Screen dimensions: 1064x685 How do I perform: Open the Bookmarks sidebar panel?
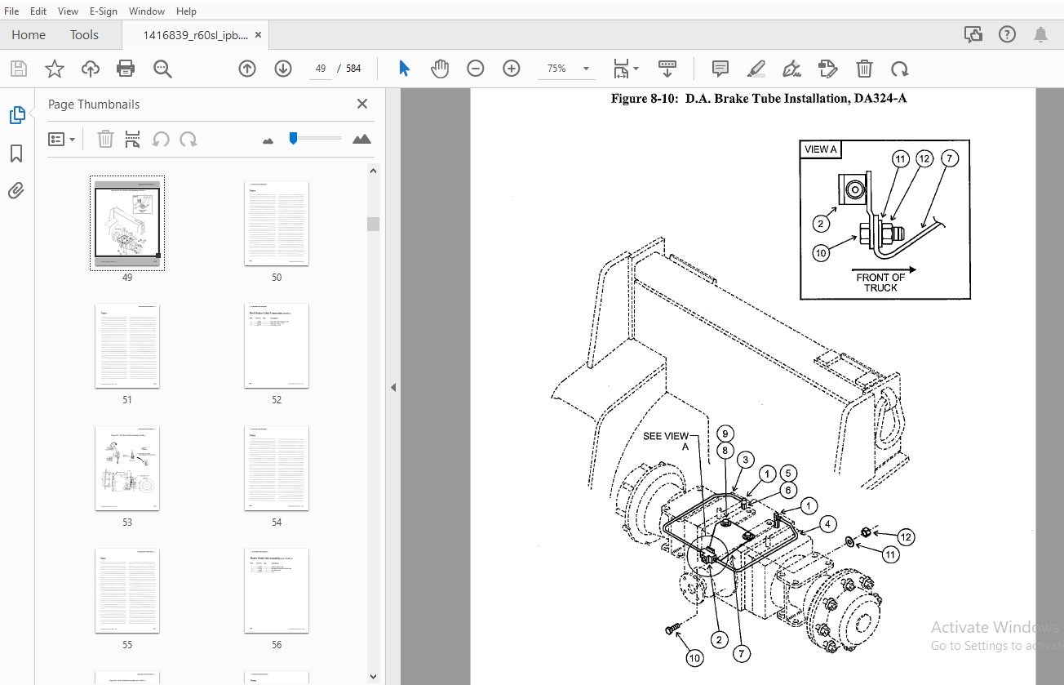16,153
